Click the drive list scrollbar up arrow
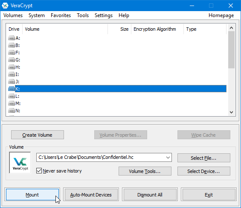This screenshot has height=208, width=241. 231,28
